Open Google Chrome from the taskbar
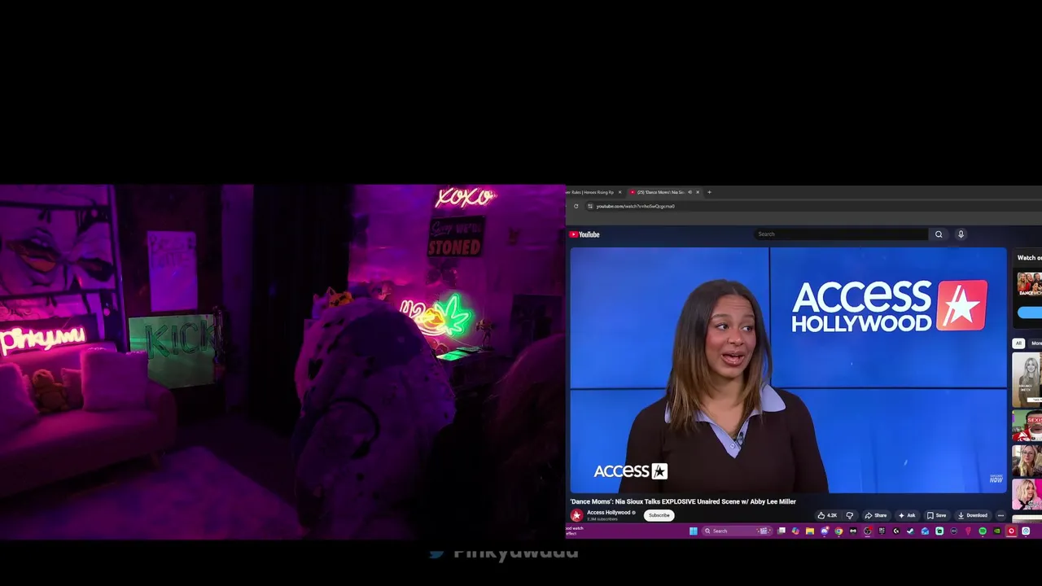This screenshot has height=586, width=1042. click(x=838, y=531)
